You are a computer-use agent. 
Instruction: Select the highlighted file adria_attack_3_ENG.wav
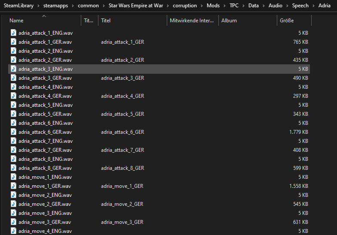coord(46,69)
